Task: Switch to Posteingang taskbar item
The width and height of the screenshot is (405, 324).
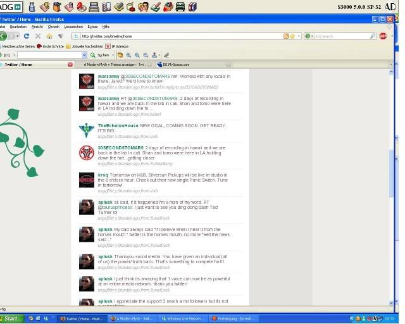Action: pyautogui.click(x=234, y=319)
